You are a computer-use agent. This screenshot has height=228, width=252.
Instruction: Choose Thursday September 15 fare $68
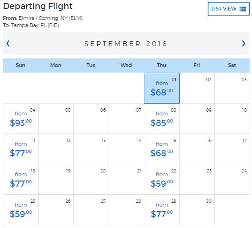click(x=161, y=149)
